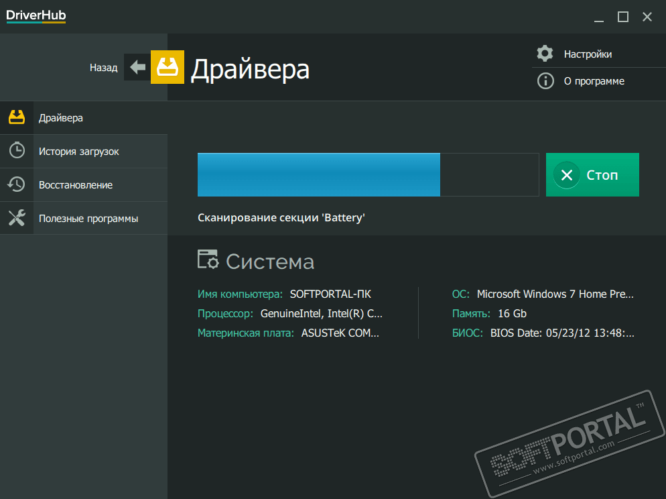Click the ОС label
This screenshot has height=499, width=666.
point(461,294)
